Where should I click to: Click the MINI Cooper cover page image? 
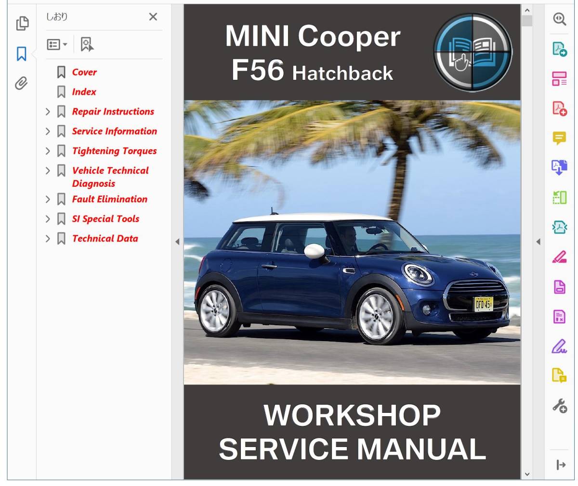tap(352, 242)
